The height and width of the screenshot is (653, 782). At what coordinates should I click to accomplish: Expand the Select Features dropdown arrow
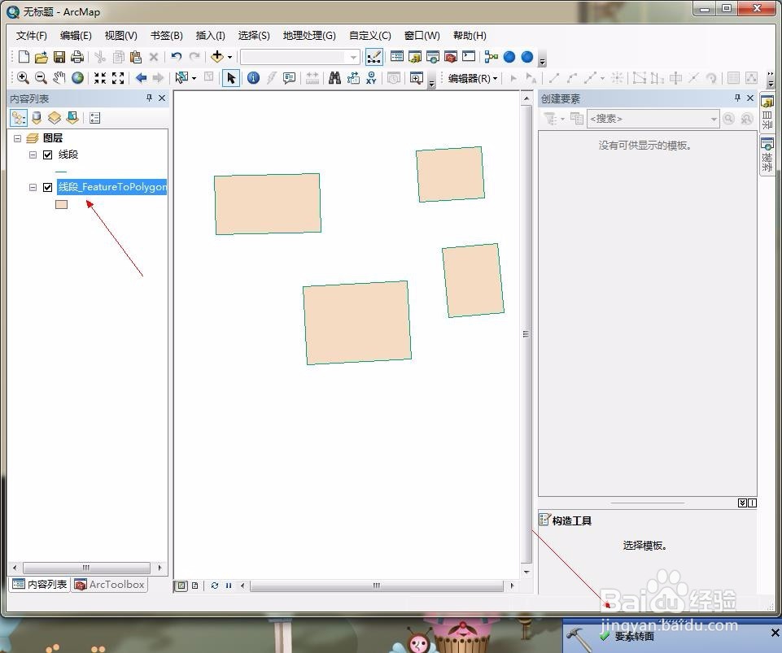pyautogui.click(x=194, y=78)
